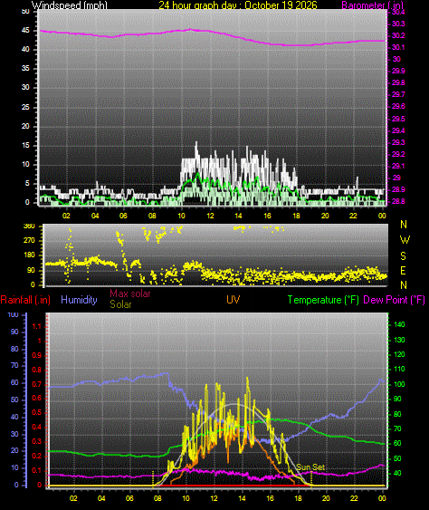Click the Temperature (°F) legend label
Viewport: 429px width, 510px height.
click(323, 300)
